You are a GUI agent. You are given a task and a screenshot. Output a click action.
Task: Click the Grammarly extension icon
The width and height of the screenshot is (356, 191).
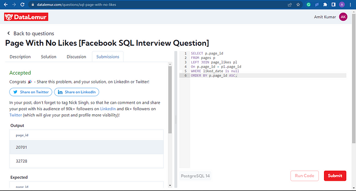[308, 5]
